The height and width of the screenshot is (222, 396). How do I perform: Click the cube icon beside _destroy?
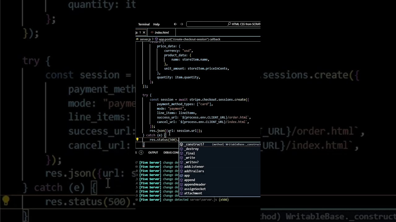click(181, 149)
